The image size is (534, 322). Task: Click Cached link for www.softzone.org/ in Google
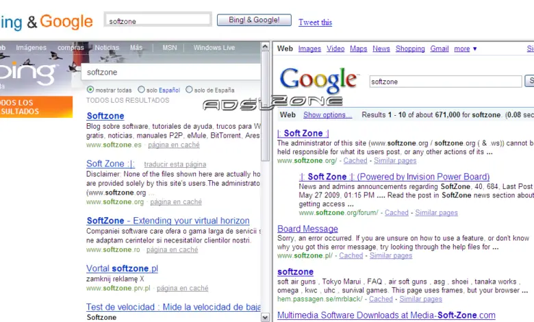pyautogui.click(x=355, y=160)
